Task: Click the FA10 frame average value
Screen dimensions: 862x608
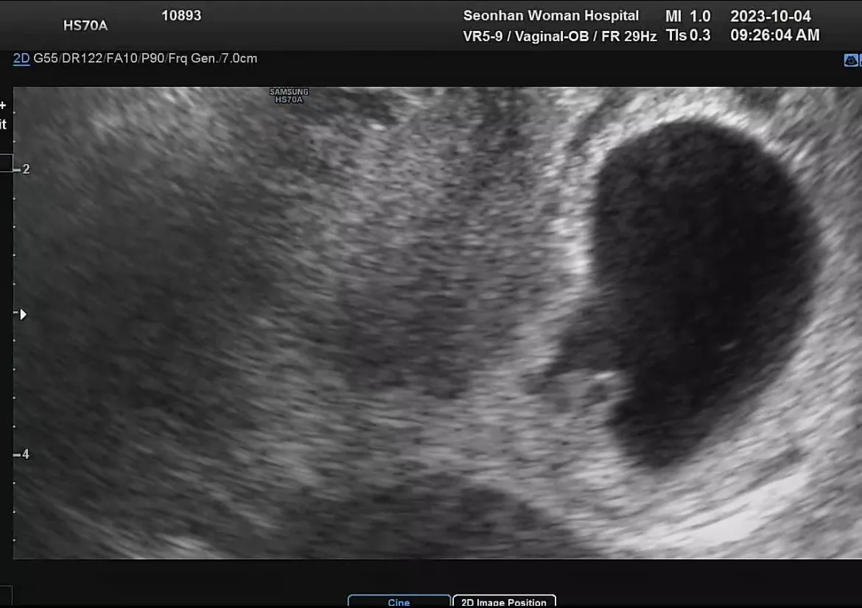Action: [122, 58]
